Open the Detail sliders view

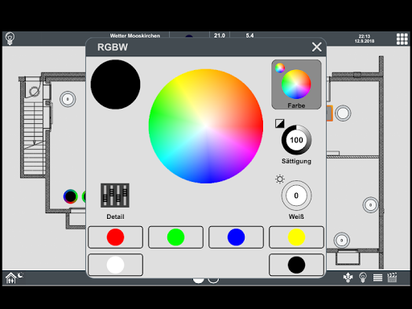(115, 196)
